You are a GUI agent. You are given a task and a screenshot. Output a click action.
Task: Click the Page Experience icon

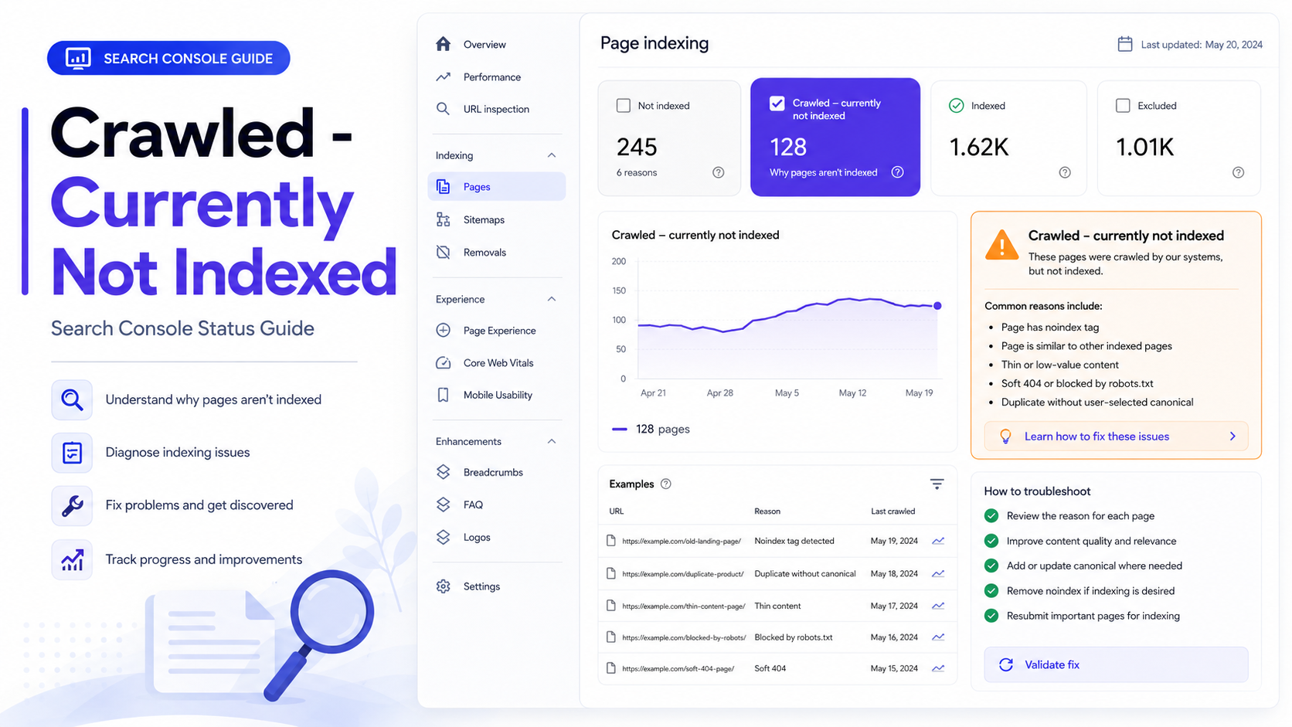pyautogui.click(x=443, y=330)
